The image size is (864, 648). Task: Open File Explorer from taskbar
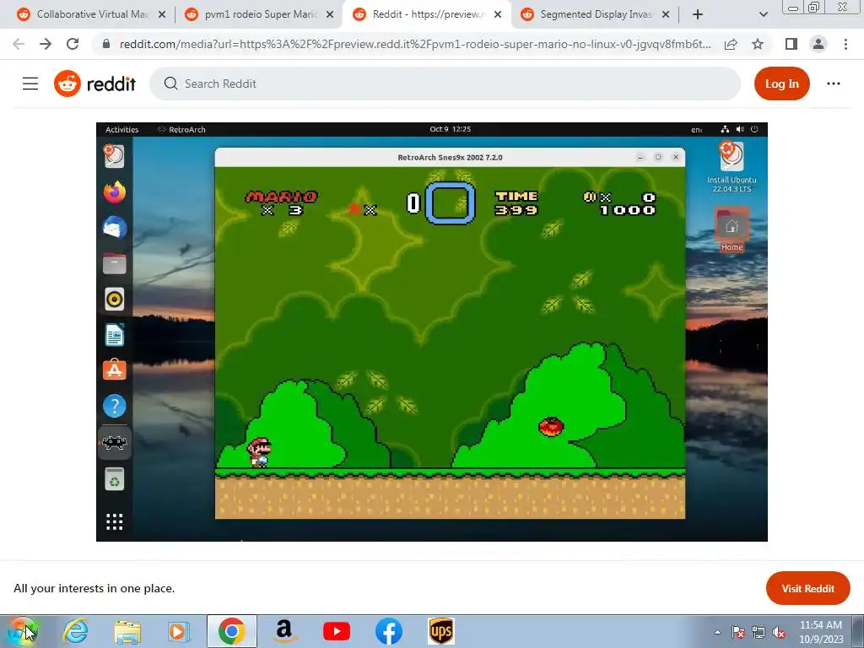coord(127,631)
